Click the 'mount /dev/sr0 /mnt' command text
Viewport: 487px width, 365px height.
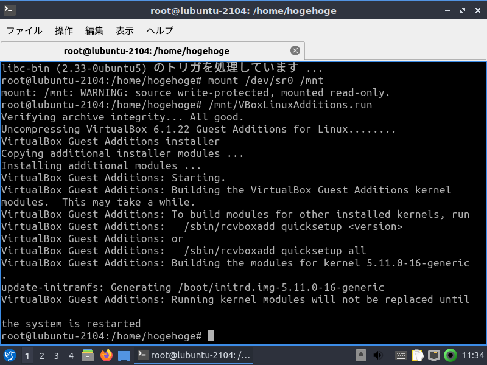[x=265, y=81]
